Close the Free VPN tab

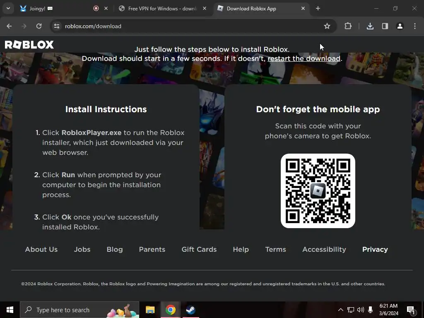pos(205,9)
